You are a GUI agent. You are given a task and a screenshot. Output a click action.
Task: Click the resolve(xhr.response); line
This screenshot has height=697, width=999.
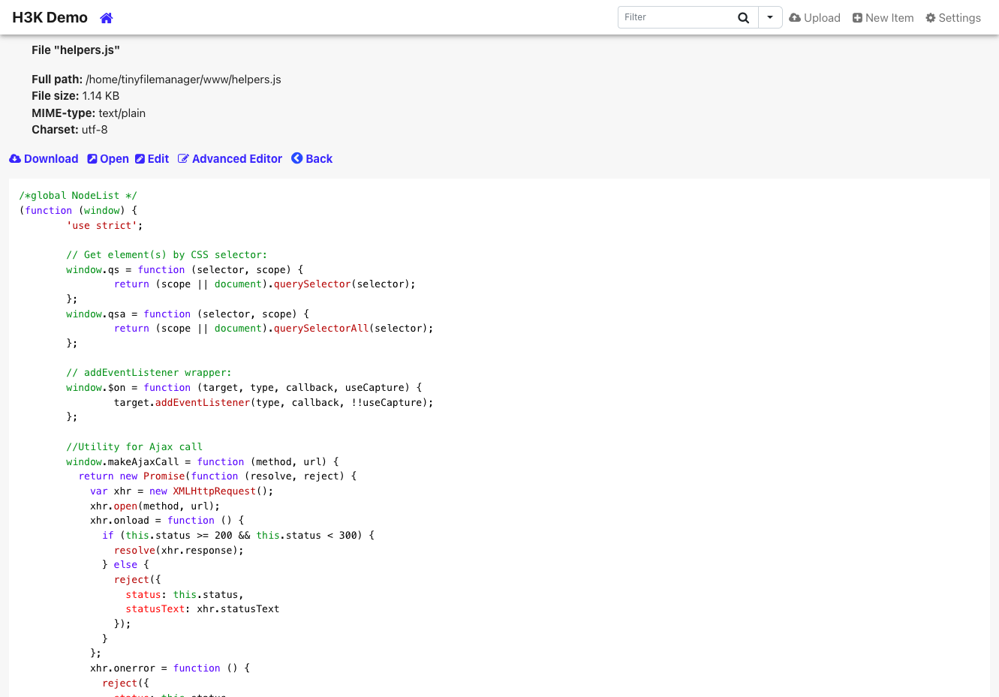(179, 551)
